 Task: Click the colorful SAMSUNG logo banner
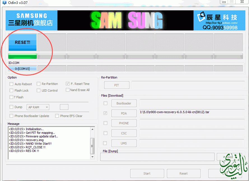(125, 20)
